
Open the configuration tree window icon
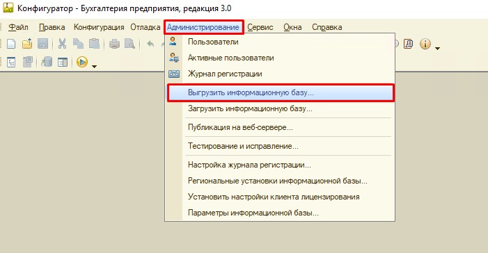[11, 62]
